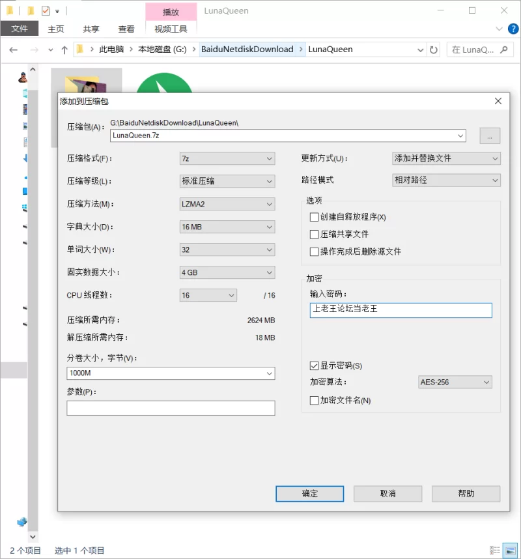This screenshot has height=559, width=521.
Task: Click the 取消 button
Action: click(x=387, y=494)
